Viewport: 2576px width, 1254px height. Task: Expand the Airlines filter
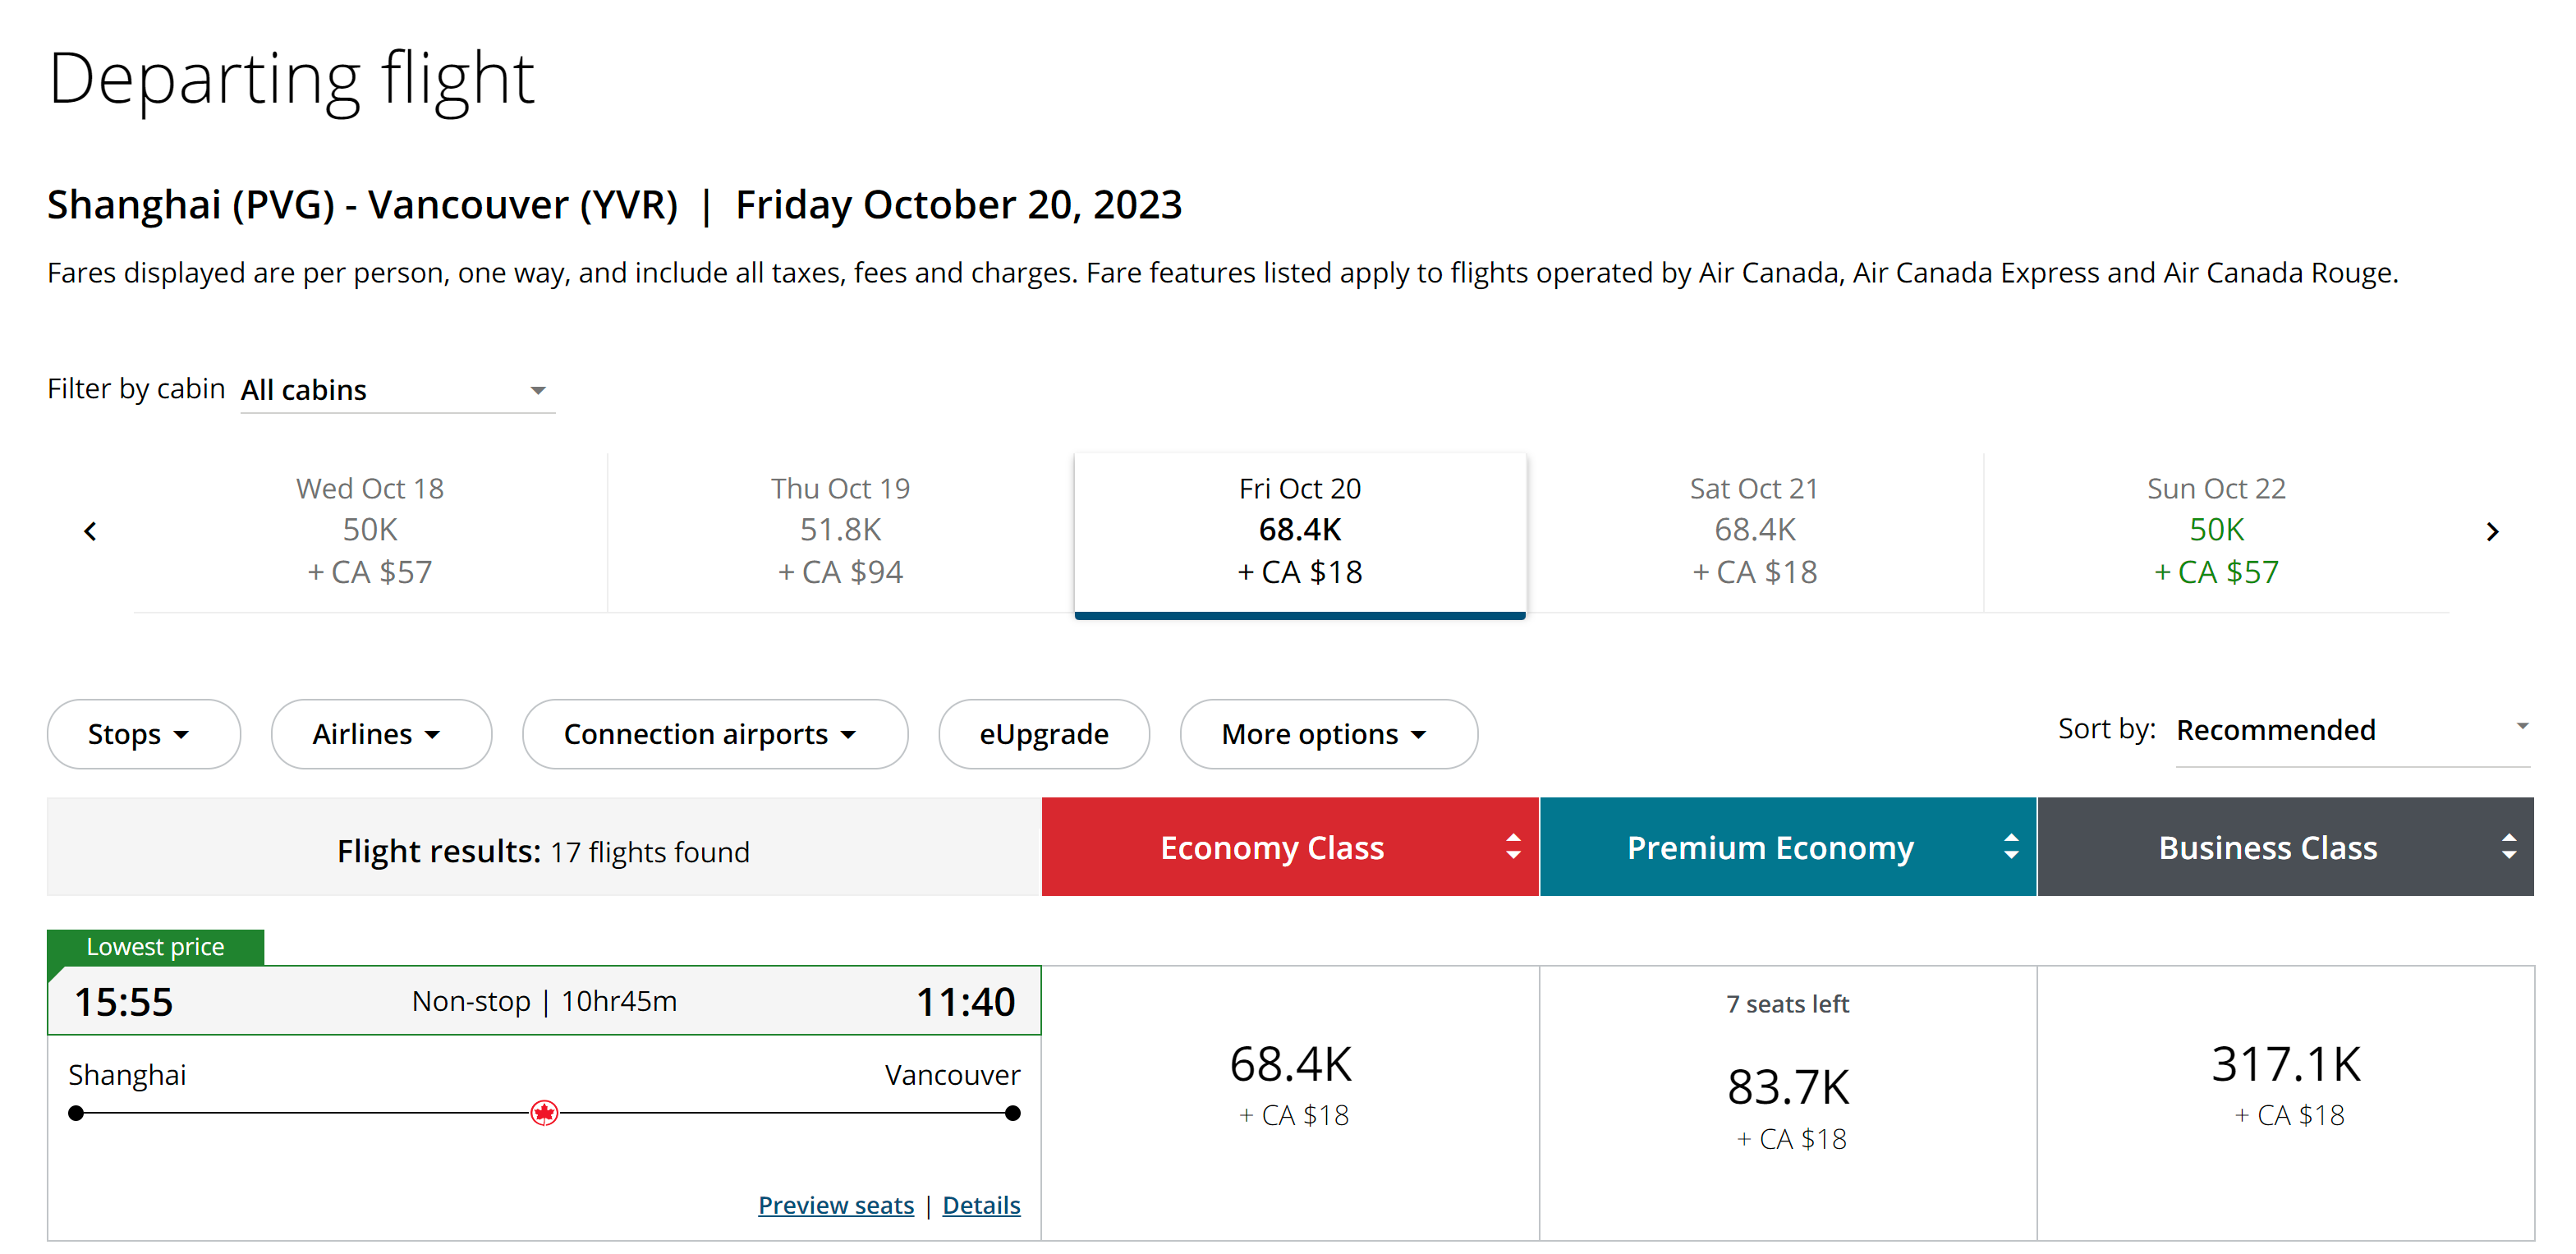pyautogui.click(x=381, y=733)
